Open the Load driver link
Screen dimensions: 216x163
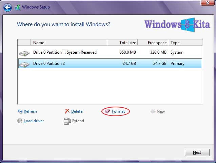34,121
